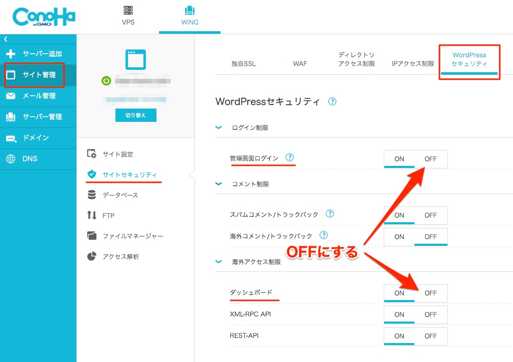Click the DNS globe icon
The image size is (513, 362).
click(10, 159)
